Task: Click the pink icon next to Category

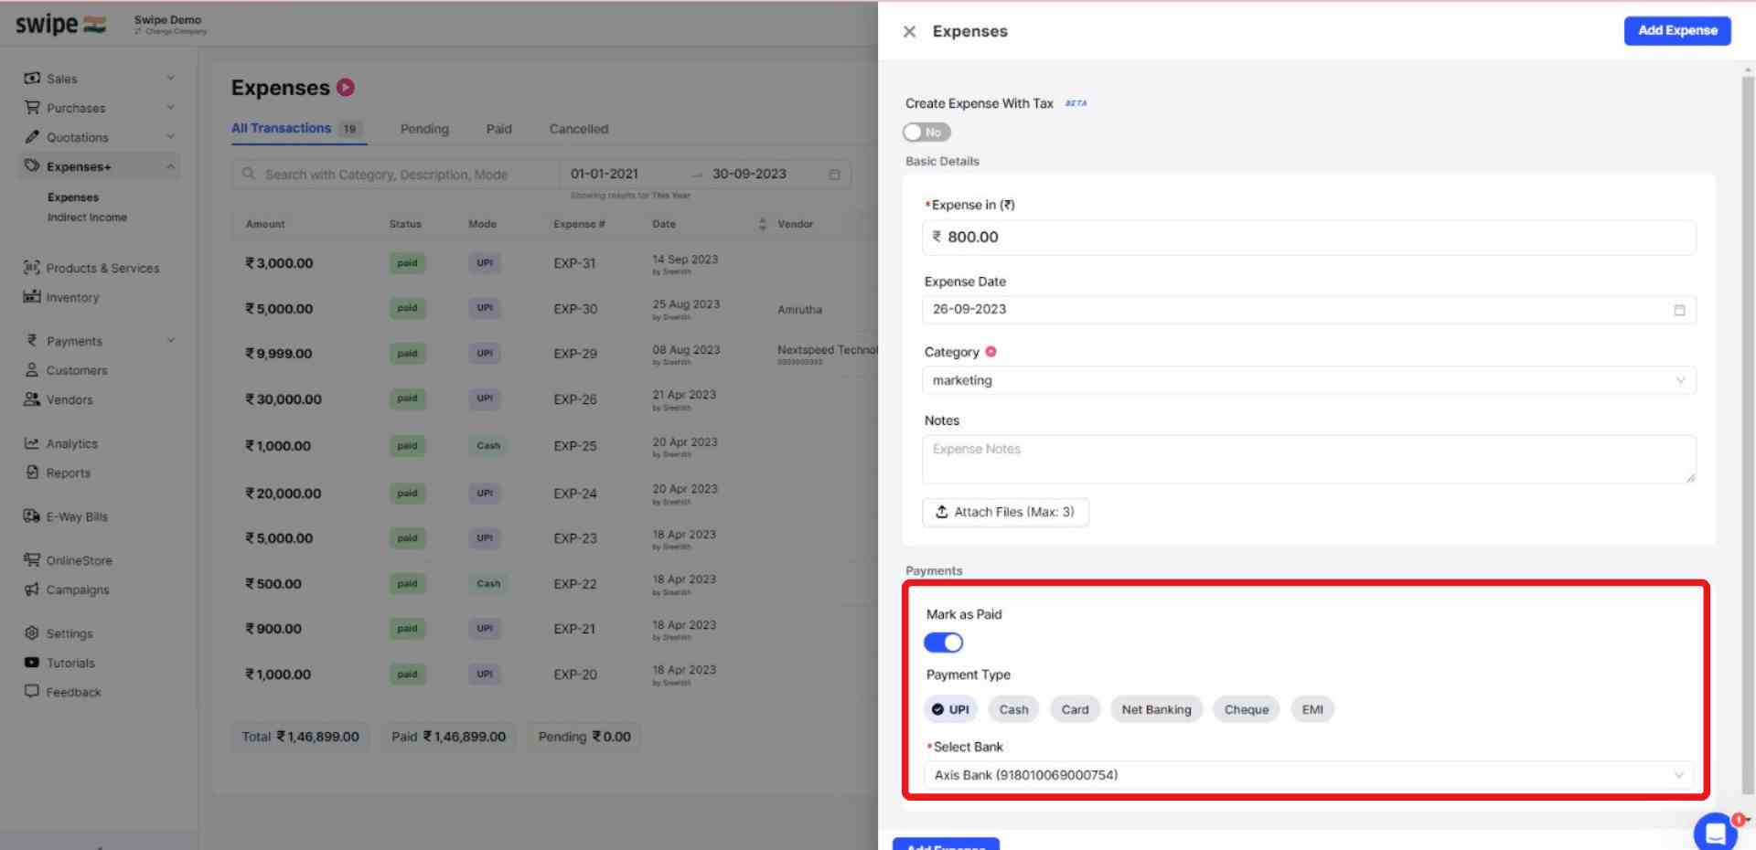Action: (990, 351)
